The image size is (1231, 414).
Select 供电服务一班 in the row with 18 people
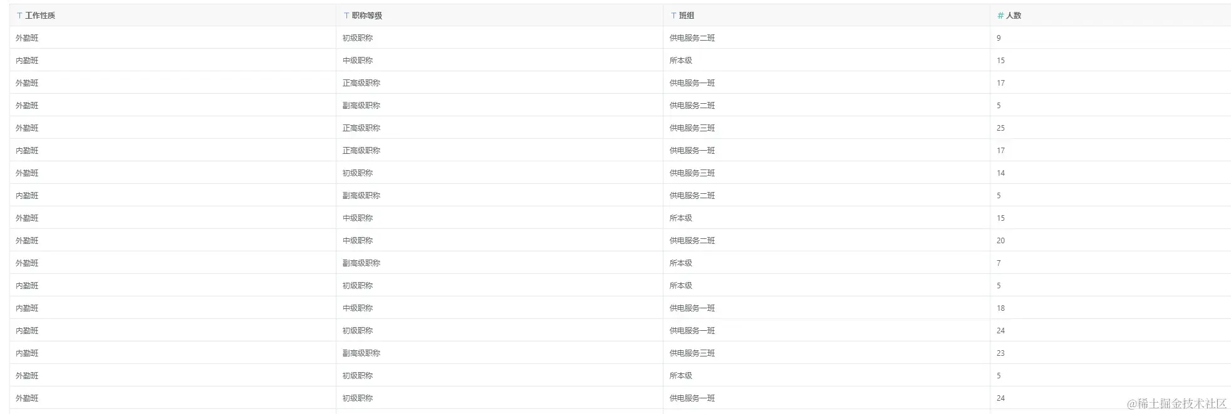coord(692,308)
